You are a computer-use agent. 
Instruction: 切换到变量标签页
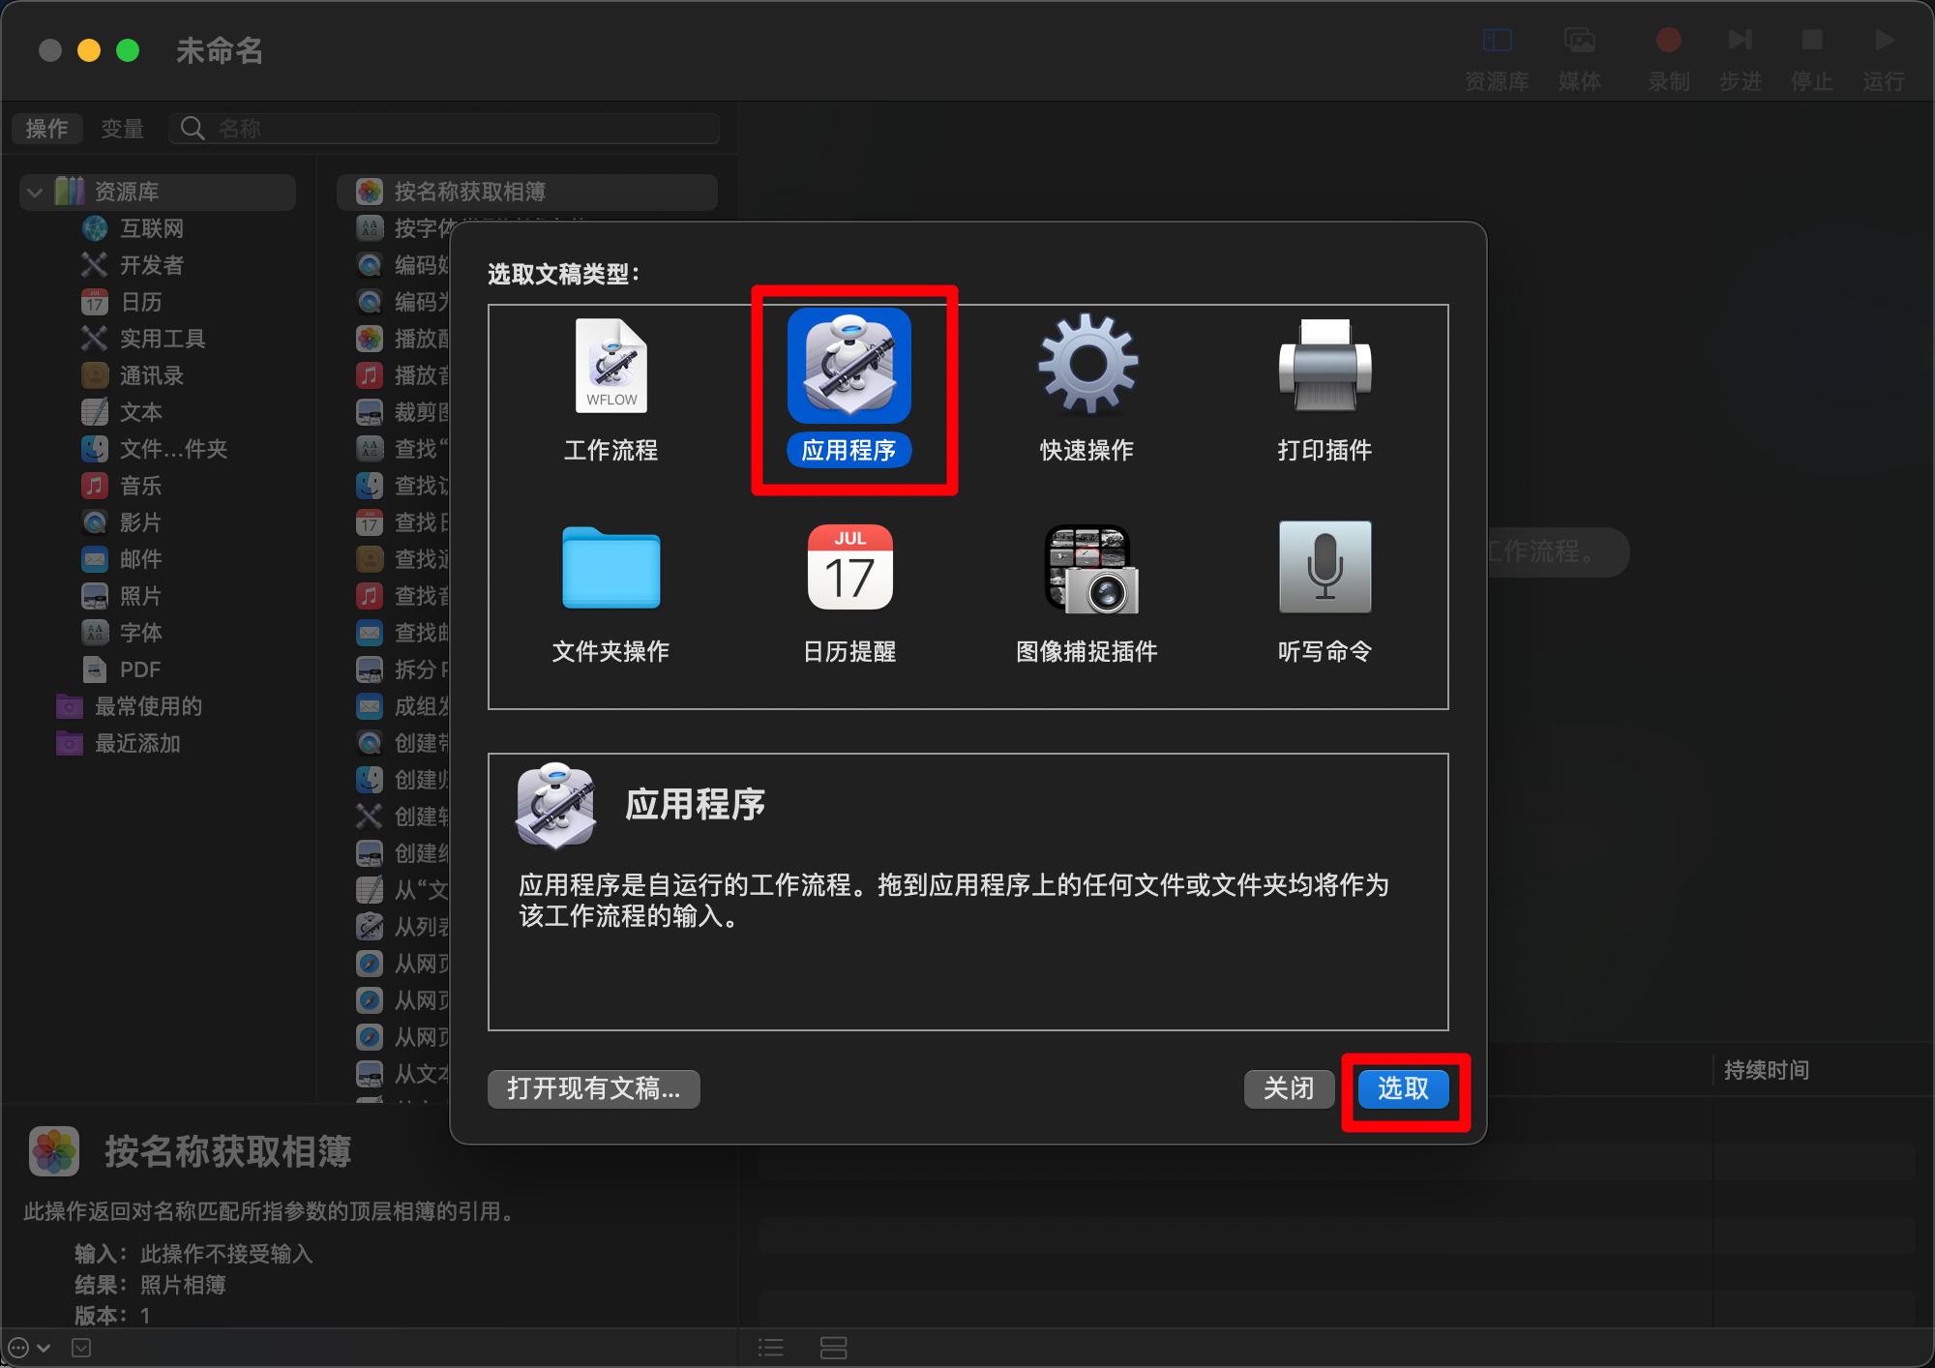(x=122, y=128)
